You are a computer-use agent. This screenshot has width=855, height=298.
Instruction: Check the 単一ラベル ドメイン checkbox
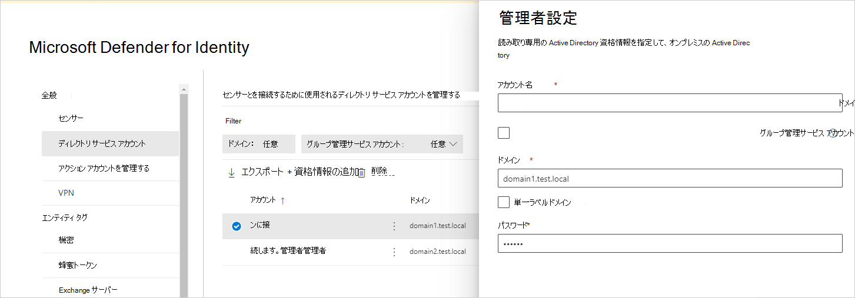point(504,202)
